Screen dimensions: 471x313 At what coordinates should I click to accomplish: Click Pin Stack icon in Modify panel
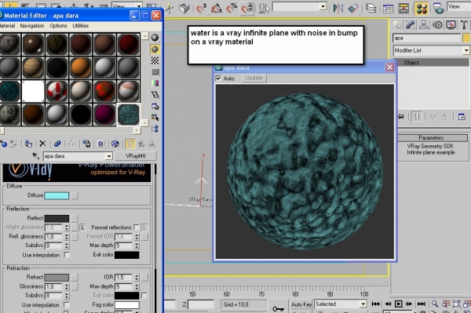click(401, 116)
